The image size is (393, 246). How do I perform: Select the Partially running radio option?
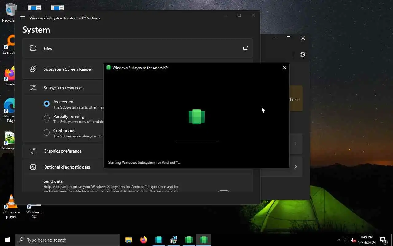coord(47,118)
